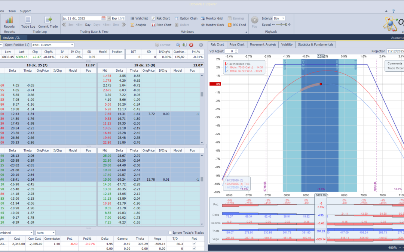The height and width of the screenshot is (252, 404).
Task: Open the Risk Chart window from ribbon
Action: tap(161, 19)
